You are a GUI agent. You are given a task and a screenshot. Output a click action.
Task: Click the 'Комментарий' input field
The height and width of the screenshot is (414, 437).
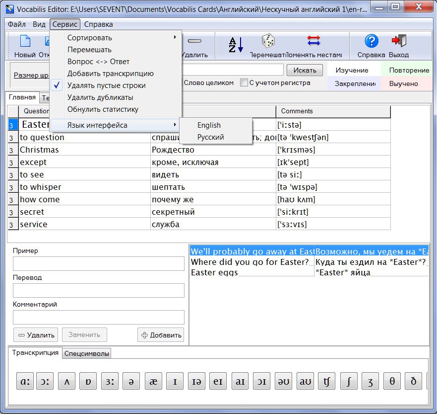[x=99, y=317]
